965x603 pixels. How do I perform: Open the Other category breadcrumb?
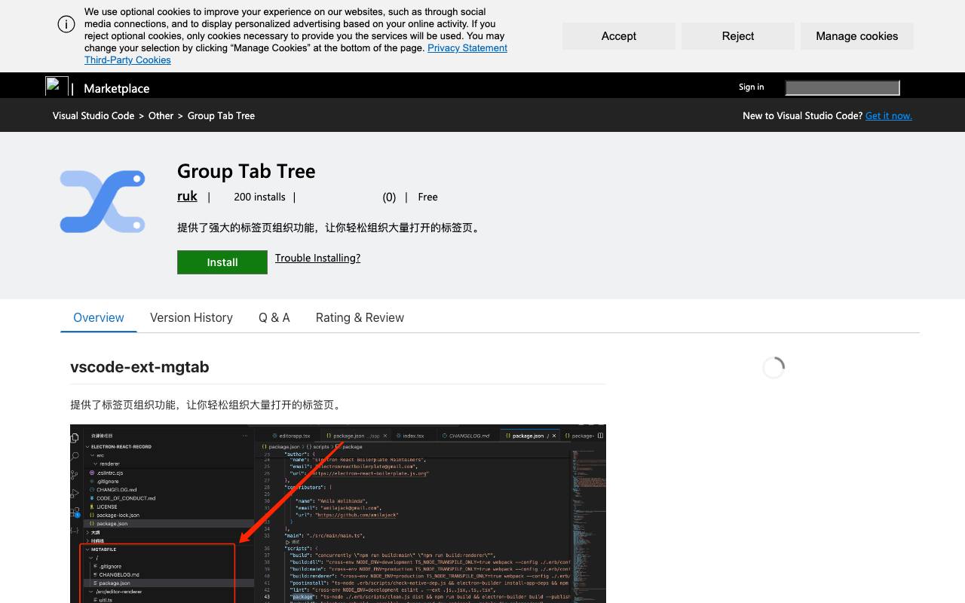coord(161,116)
